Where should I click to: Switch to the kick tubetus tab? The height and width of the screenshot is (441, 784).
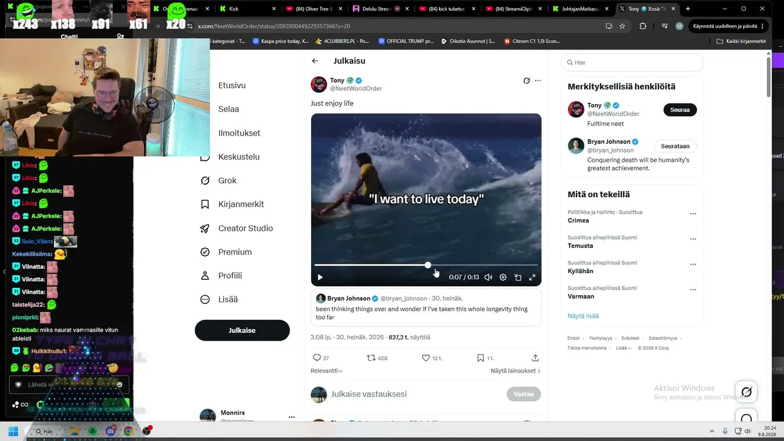(447, 9)
